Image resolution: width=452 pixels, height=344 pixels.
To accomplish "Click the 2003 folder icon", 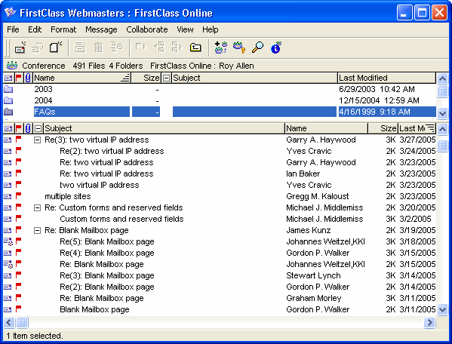I will pos(8,89).
